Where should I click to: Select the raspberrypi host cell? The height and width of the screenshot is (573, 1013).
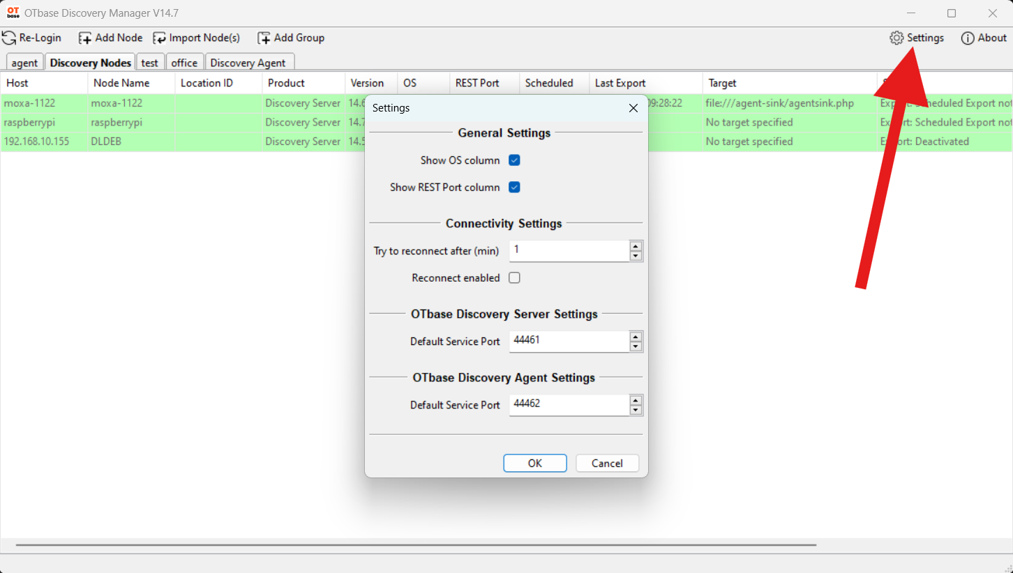[x=44, y=123]
